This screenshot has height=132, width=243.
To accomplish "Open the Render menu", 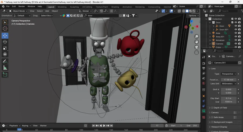I will click(x=22, y=6).
